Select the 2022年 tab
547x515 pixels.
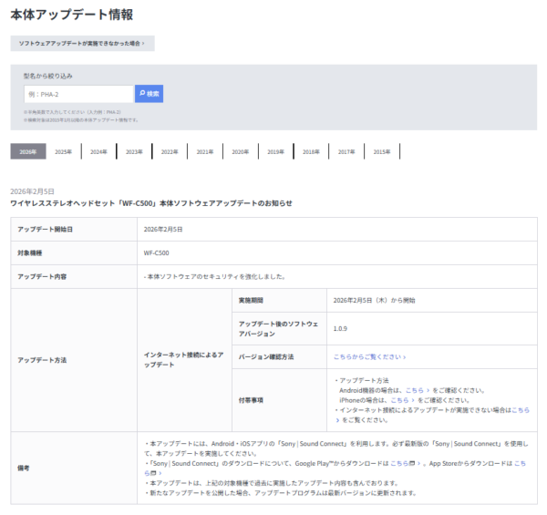[170, 151]
